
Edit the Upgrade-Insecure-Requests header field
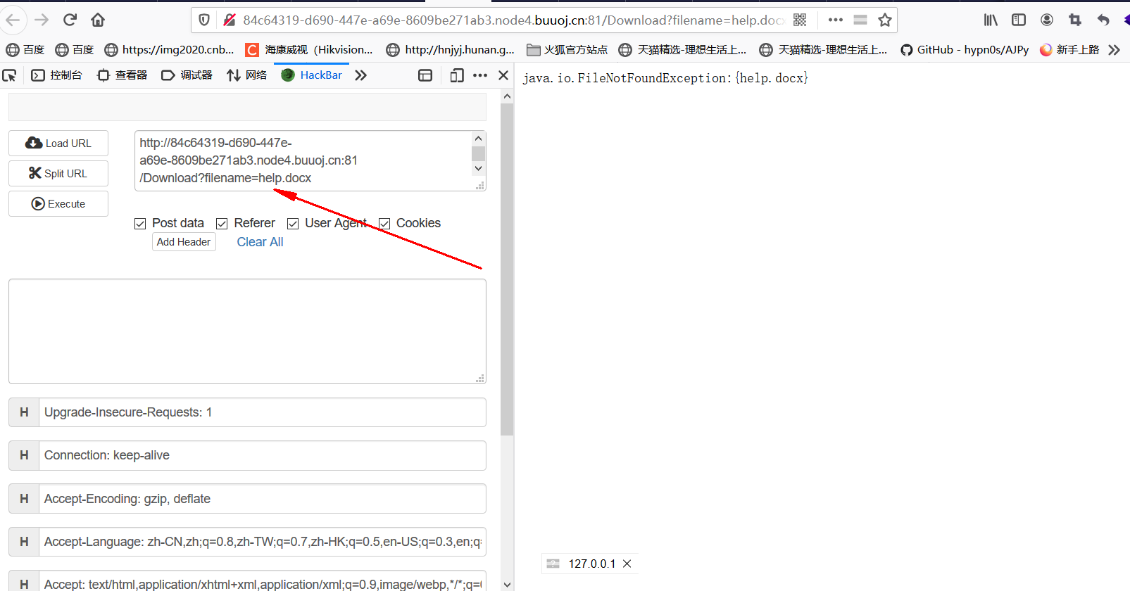262,412
